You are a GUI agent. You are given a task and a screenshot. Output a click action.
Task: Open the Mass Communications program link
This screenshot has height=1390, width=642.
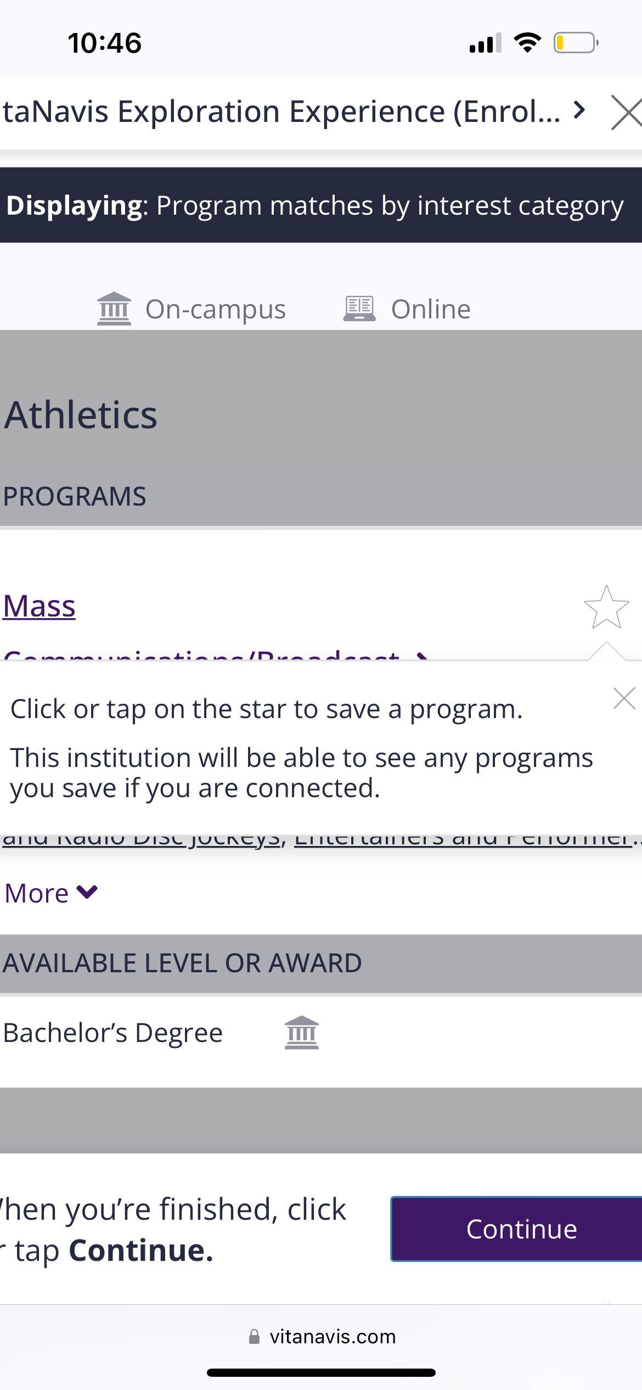(x=40, y=606)
